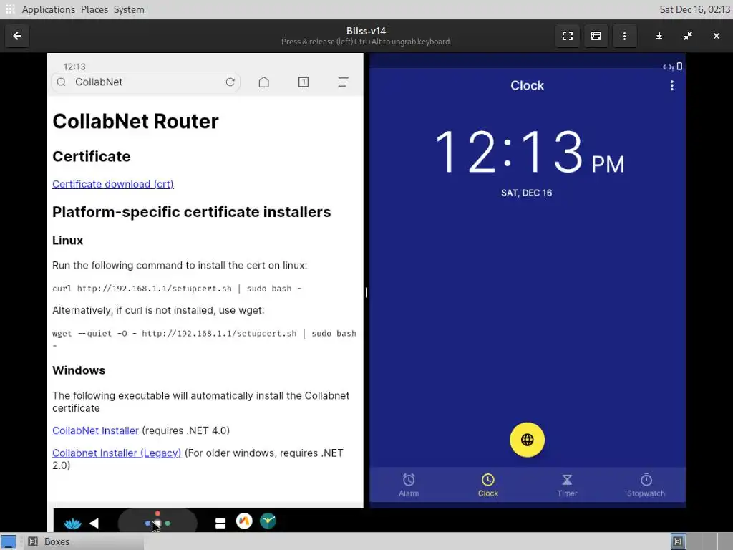The width and height of the screenshot is (733, 550).
Task: Click the Collabnet Installer (Legacy) link
Action: coord(117,453)
